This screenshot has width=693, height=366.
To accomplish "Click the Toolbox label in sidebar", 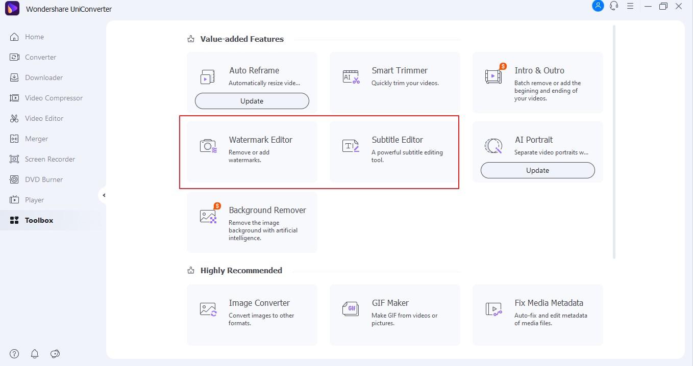I will (x=39, y=220).
